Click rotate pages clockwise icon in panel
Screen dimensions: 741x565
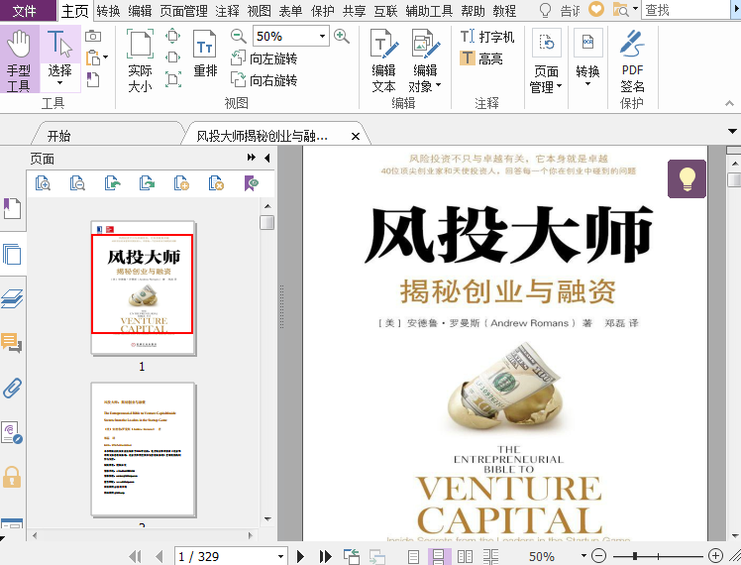pyautogui.click(x=147, y=182)
